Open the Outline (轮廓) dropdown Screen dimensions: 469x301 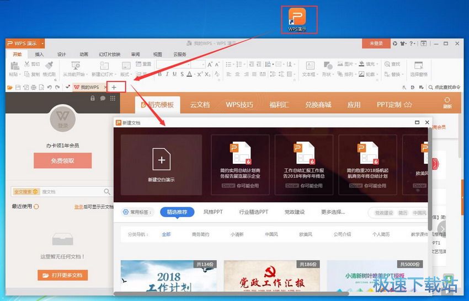click(x=368, y=74)
